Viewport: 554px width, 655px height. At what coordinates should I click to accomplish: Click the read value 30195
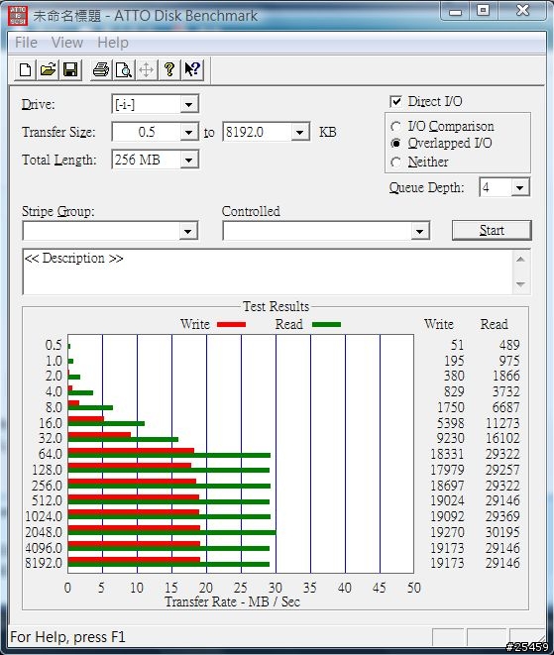point(502,532)
